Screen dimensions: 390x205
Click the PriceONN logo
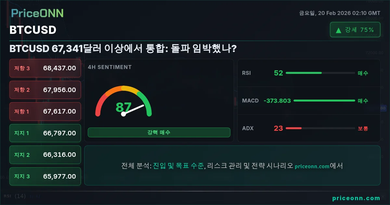pyautogui.click(x=37, y=13)
